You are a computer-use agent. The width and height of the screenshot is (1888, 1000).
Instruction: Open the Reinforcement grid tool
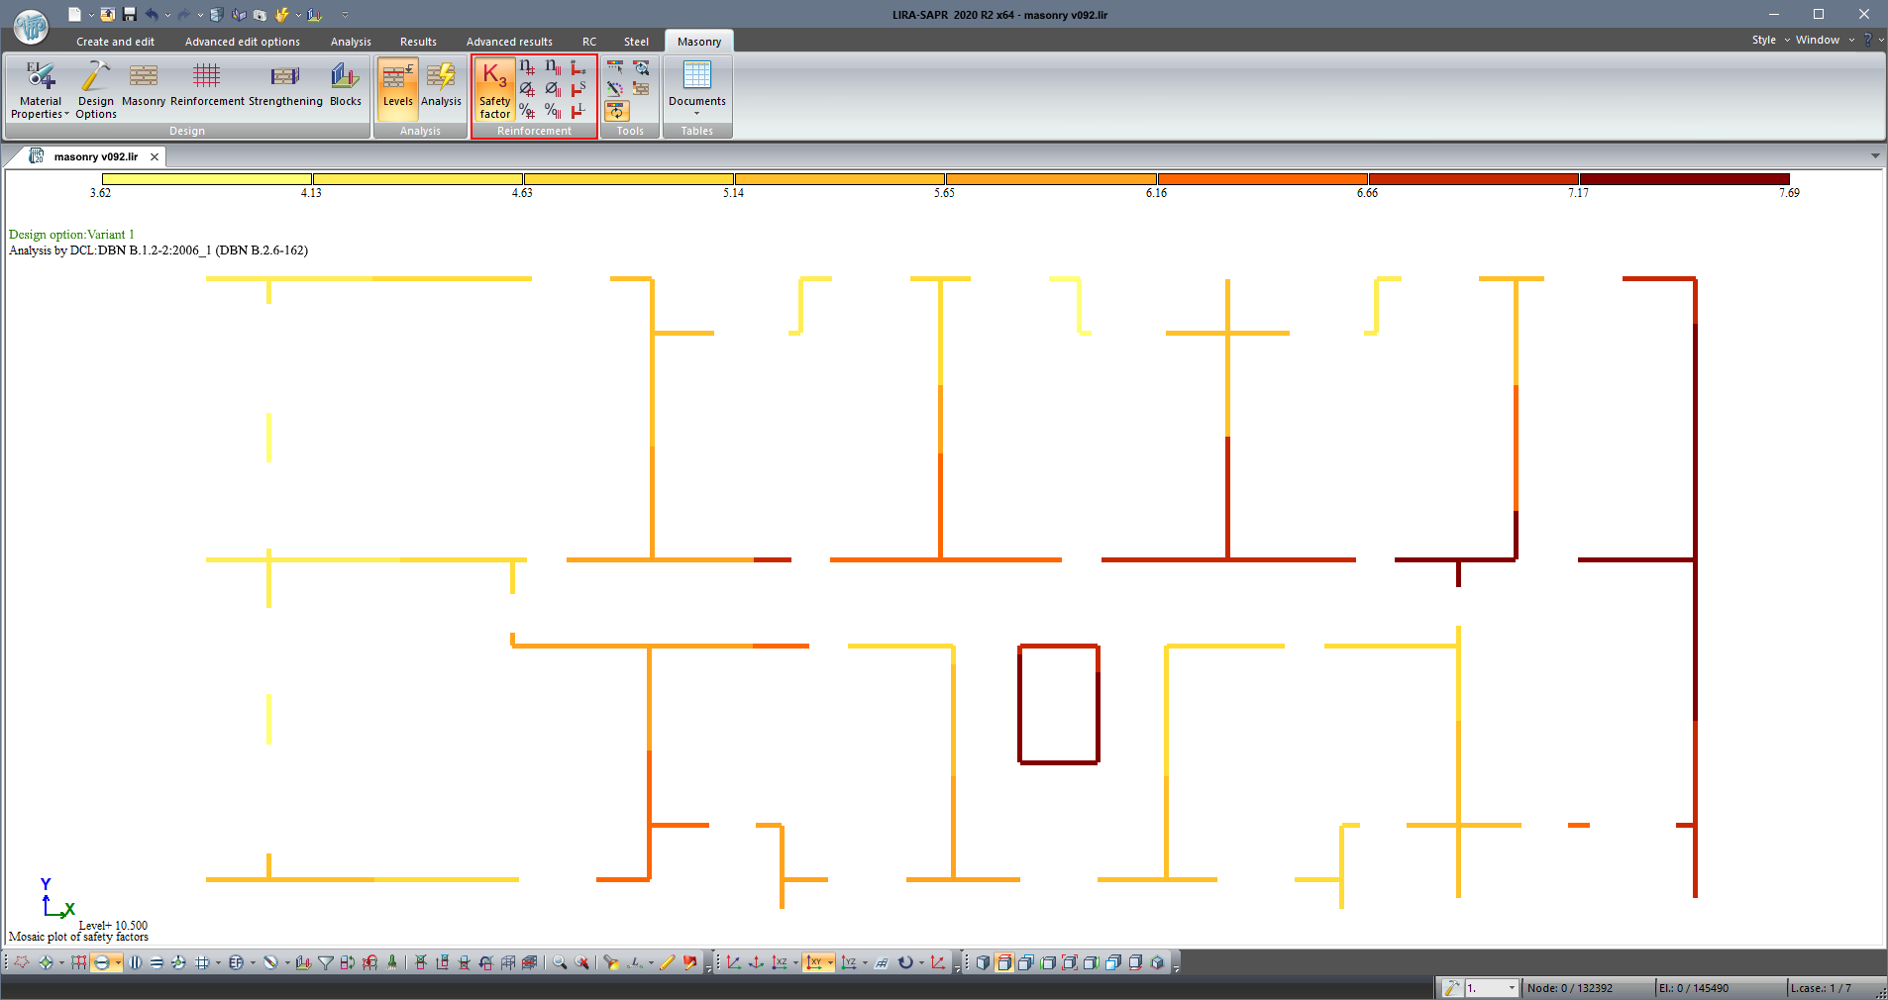207,85
